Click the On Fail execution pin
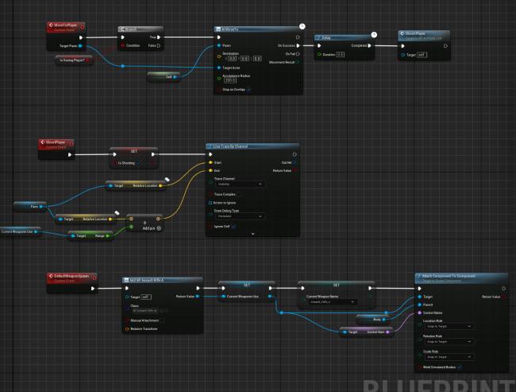Image resolution: width=516 pixels, height=392 pixels. click(x=298, y=54)
